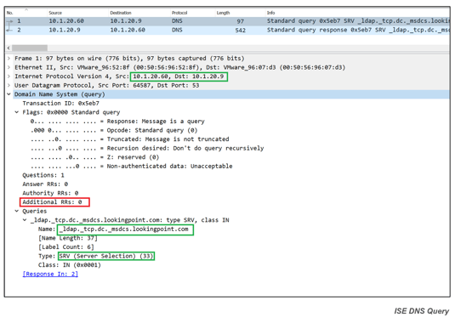Image resolution: width=455 pixels, height=317 pixels.
Task: Click DNS protocol cell in packet 2
Action: (x=177, y=30)
